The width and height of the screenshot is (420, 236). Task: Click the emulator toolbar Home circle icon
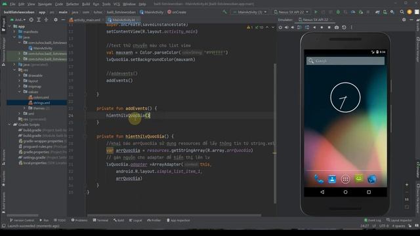322,28
